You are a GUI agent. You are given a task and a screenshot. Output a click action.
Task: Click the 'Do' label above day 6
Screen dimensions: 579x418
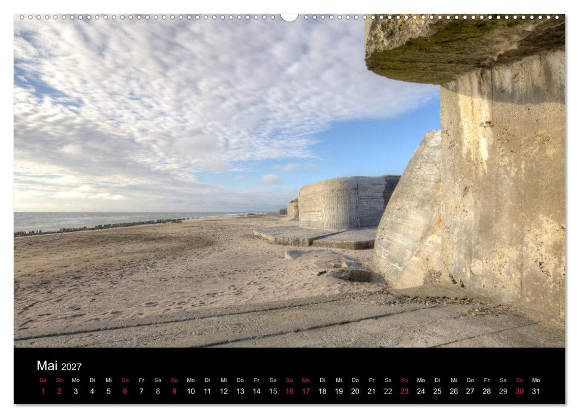[x=125, y=380]
